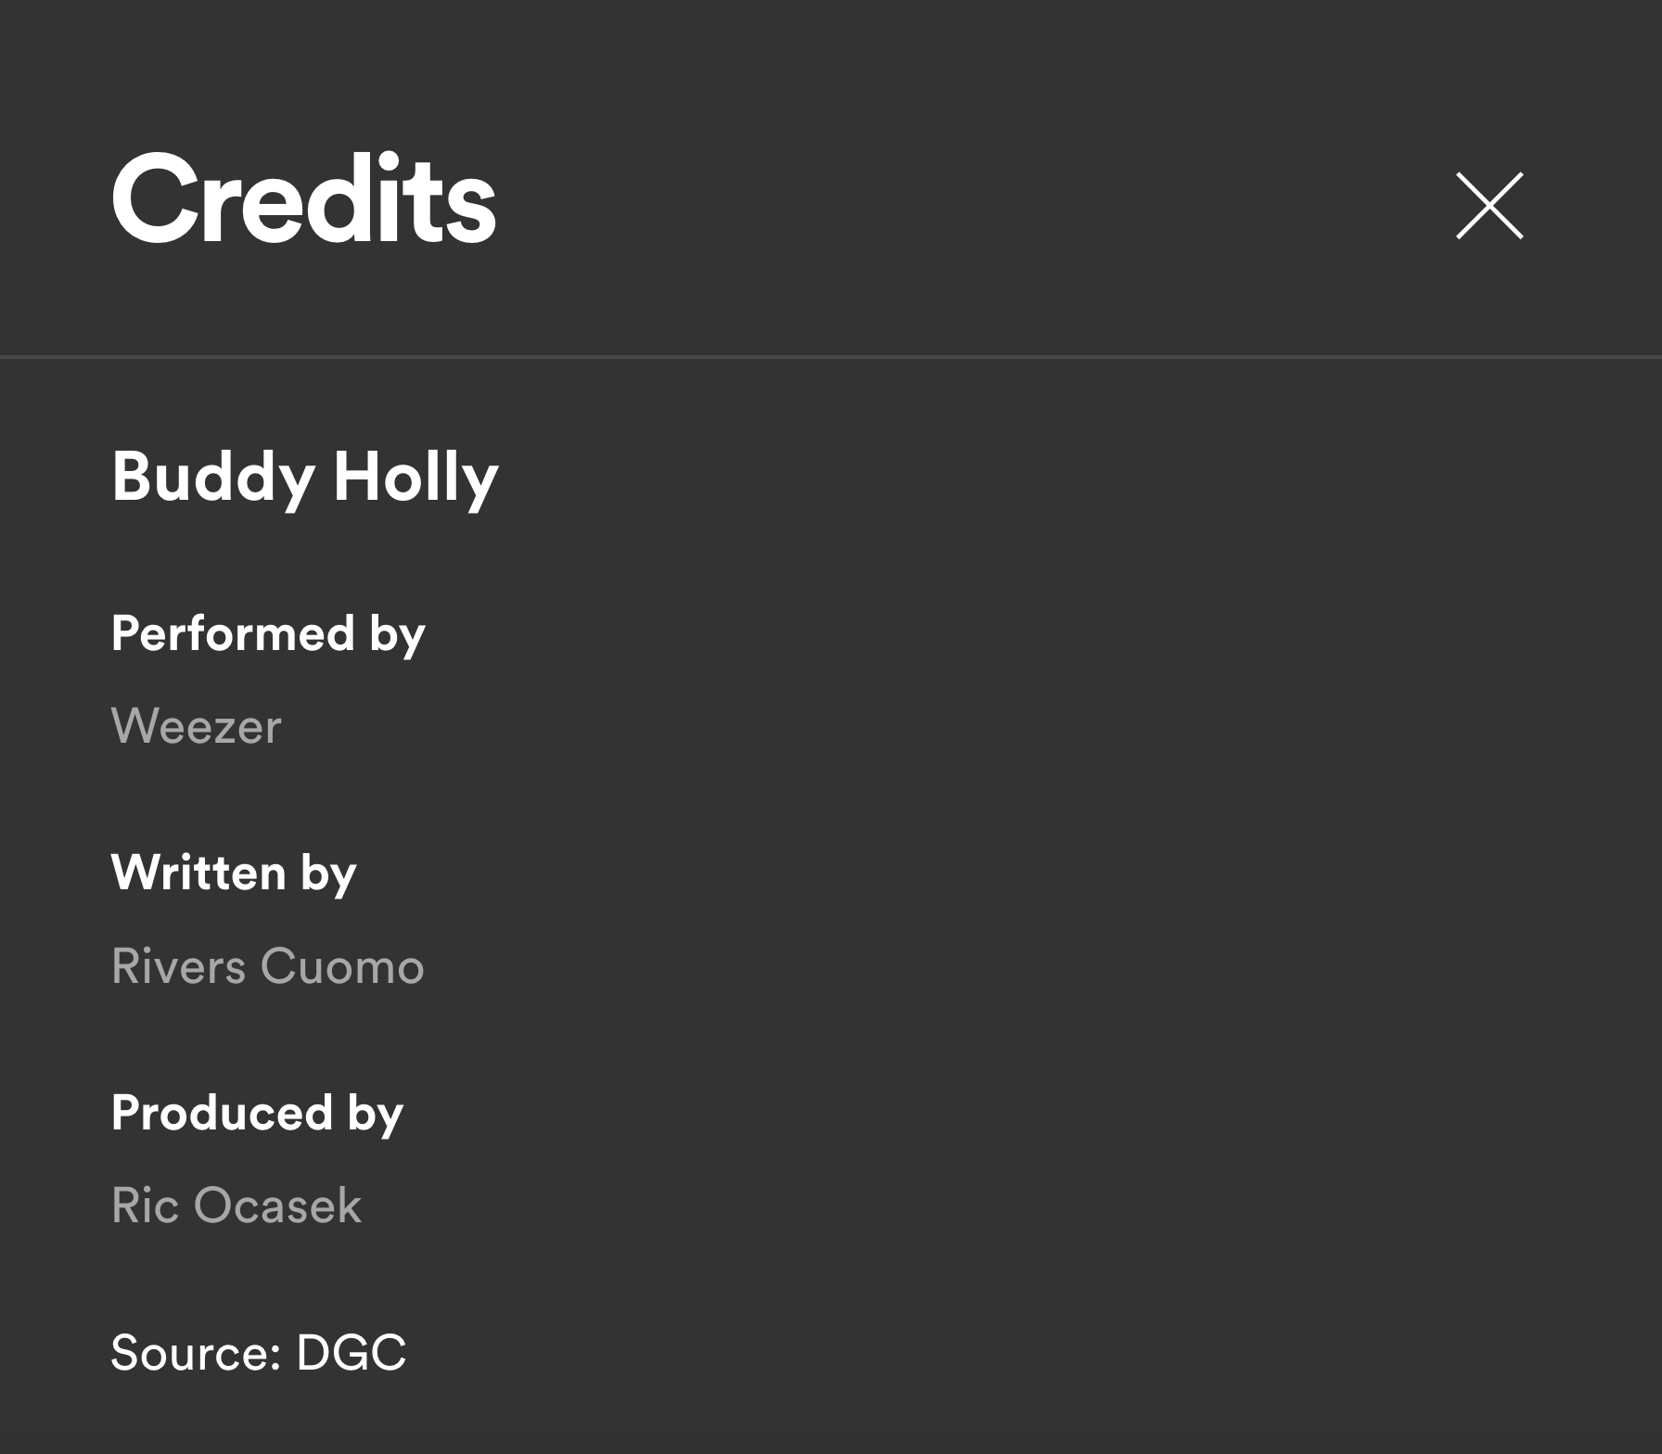Click the 'Performed by' label
This screenshot has height=1454, width=1662.
pyautogui.click(x=268, y=634)
